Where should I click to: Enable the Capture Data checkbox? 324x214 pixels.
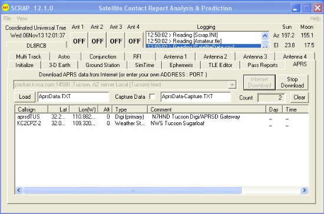click(152, 96)
